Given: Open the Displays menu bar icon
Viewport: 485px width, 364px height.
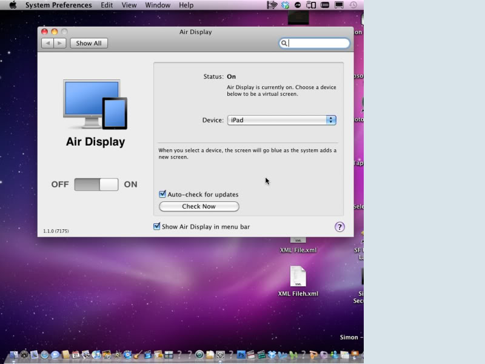Looking at the screenshot, I should tap(339, 5).
